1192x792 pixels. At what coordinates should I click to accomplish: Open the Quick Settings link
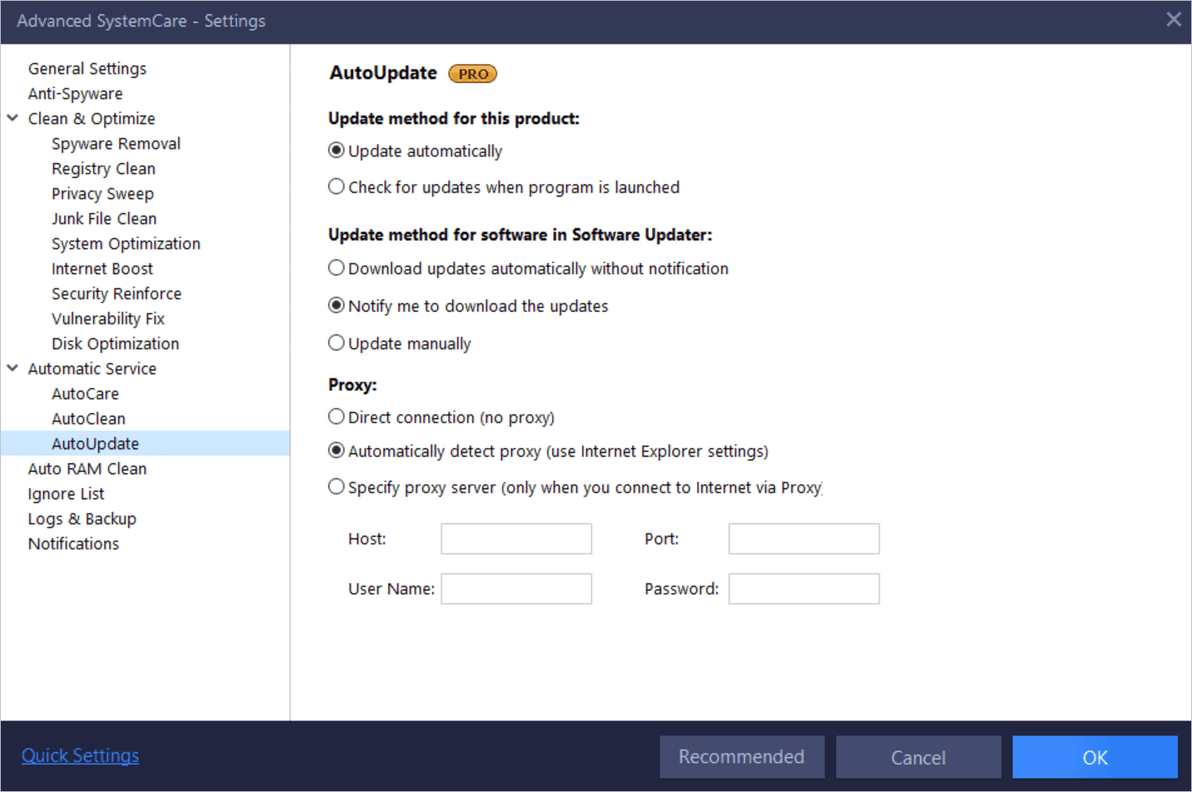point(80,755)
